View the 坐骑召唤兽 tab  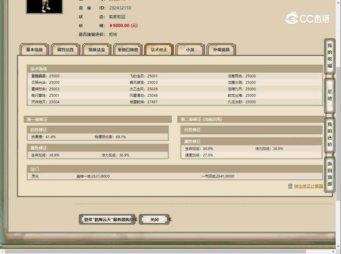[128, 50]
